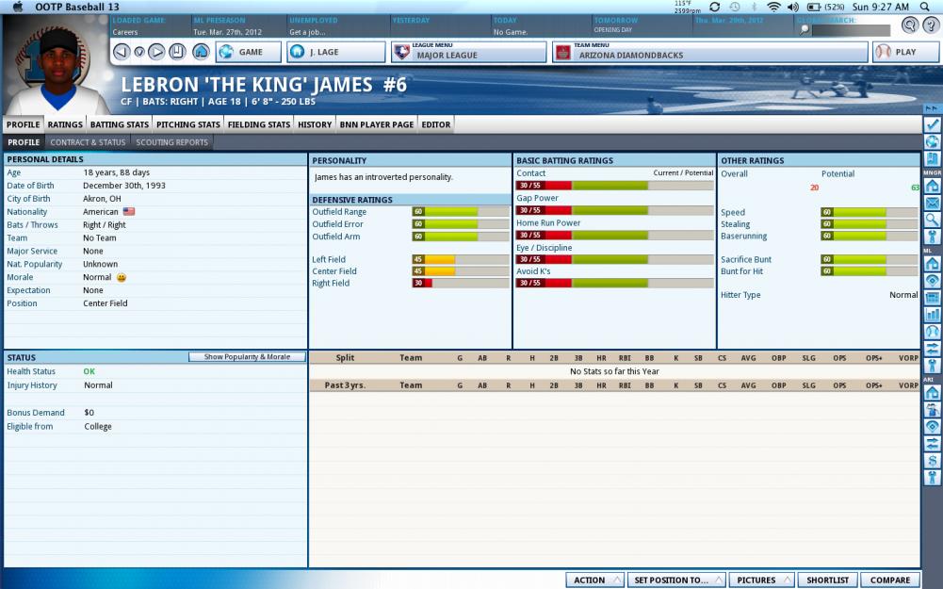Screen dimensions: 943x589
Task: Switch to the RATINGS tab
Action: [65, 124]
